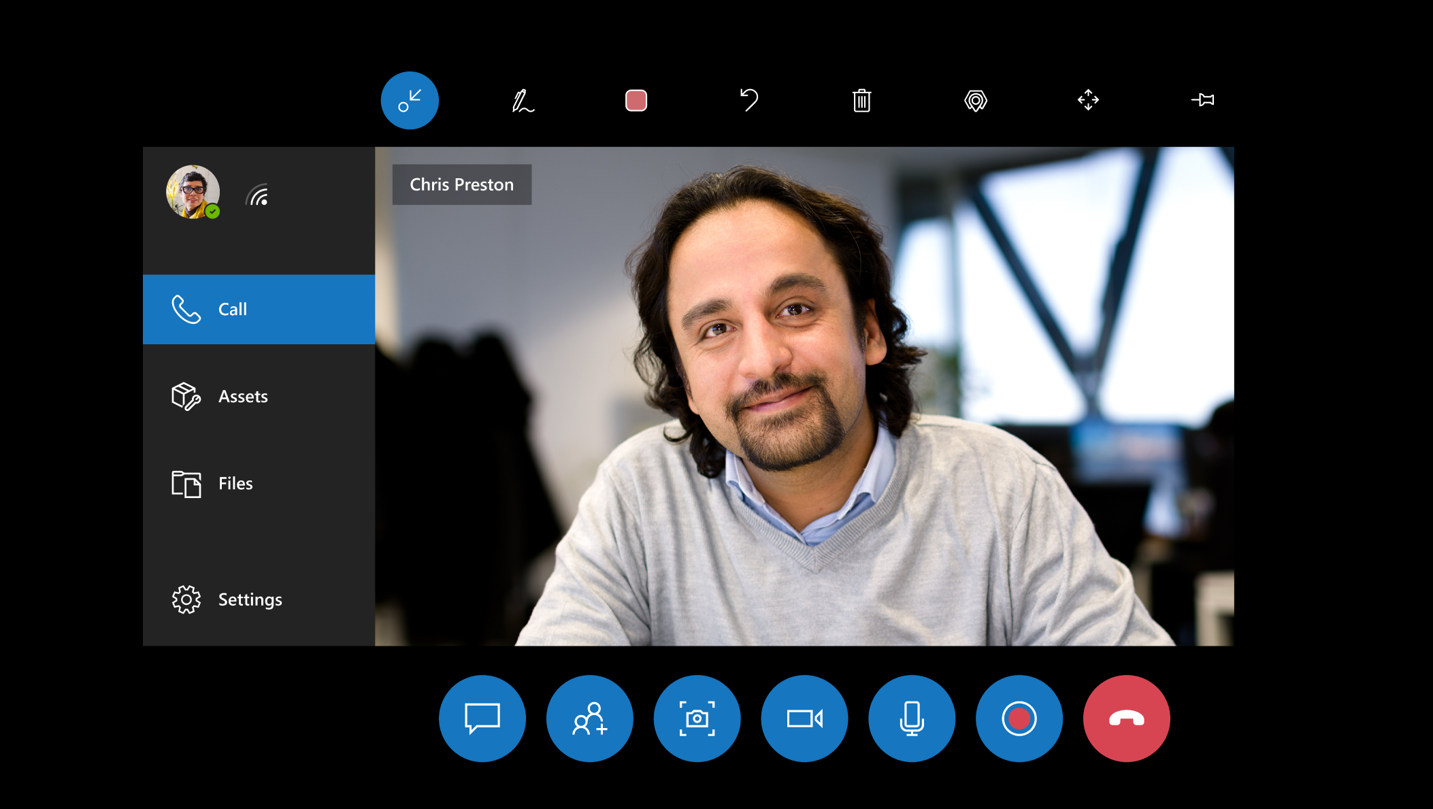Viewport: 1433px width, 809px height.
Task: Expand the move/pan icon toolbar
Action: pos(1087,99)
